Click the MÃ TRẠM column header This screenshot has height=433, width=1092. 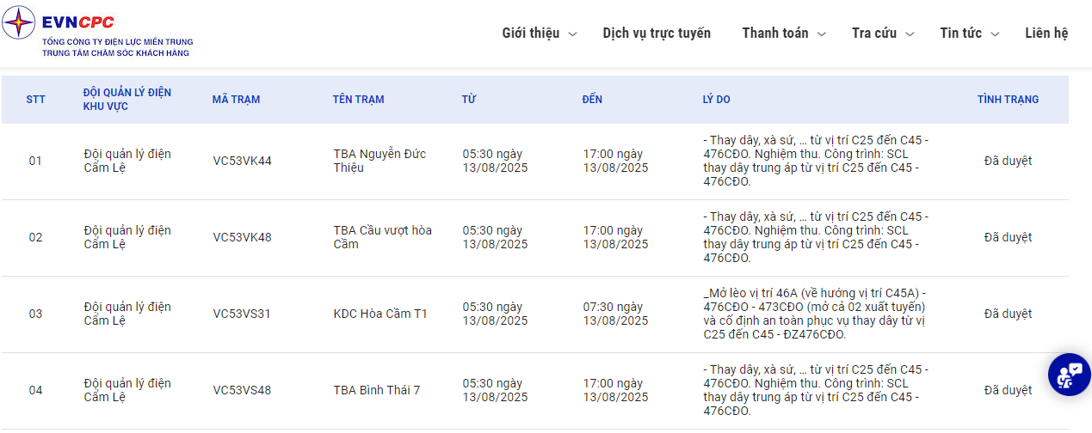(236, 100)
